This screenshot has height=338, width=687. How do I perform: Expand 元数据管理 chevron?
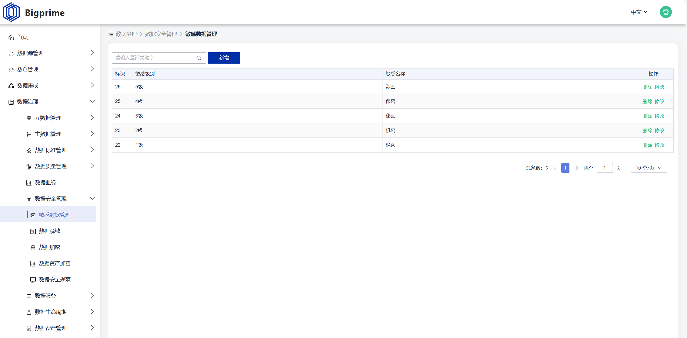tap(92, 118)
